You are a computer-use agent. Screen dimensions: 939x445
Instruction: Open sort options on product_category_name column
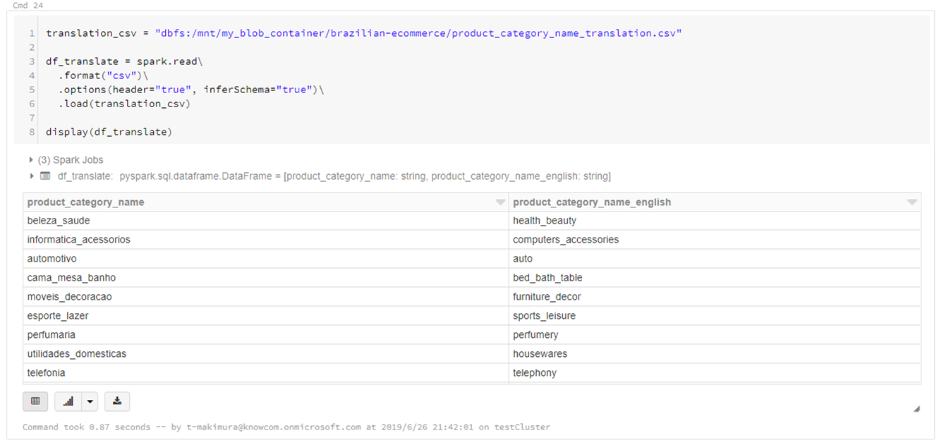(499, 202)
